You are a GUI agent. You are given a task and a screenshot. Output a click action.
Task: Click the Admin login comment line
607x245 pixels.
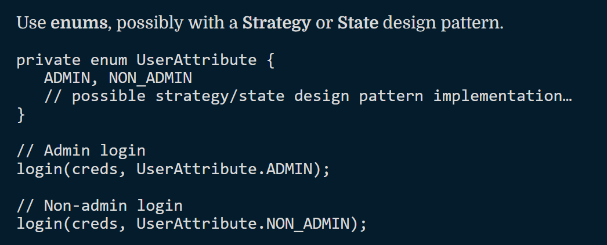[x=81, y=150]
